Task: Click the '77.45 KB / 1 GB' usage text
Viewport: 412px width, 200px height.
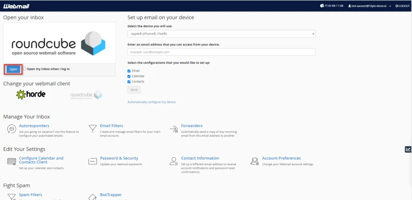Action: (334, 6)
